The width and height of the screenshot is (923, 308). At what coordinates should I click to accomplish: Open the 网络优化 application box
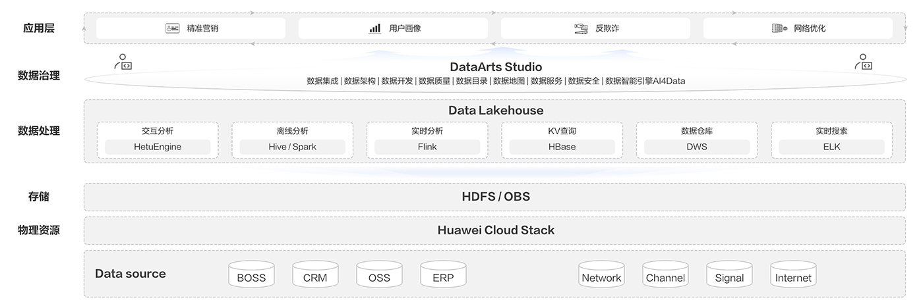[x=798, y=28]
